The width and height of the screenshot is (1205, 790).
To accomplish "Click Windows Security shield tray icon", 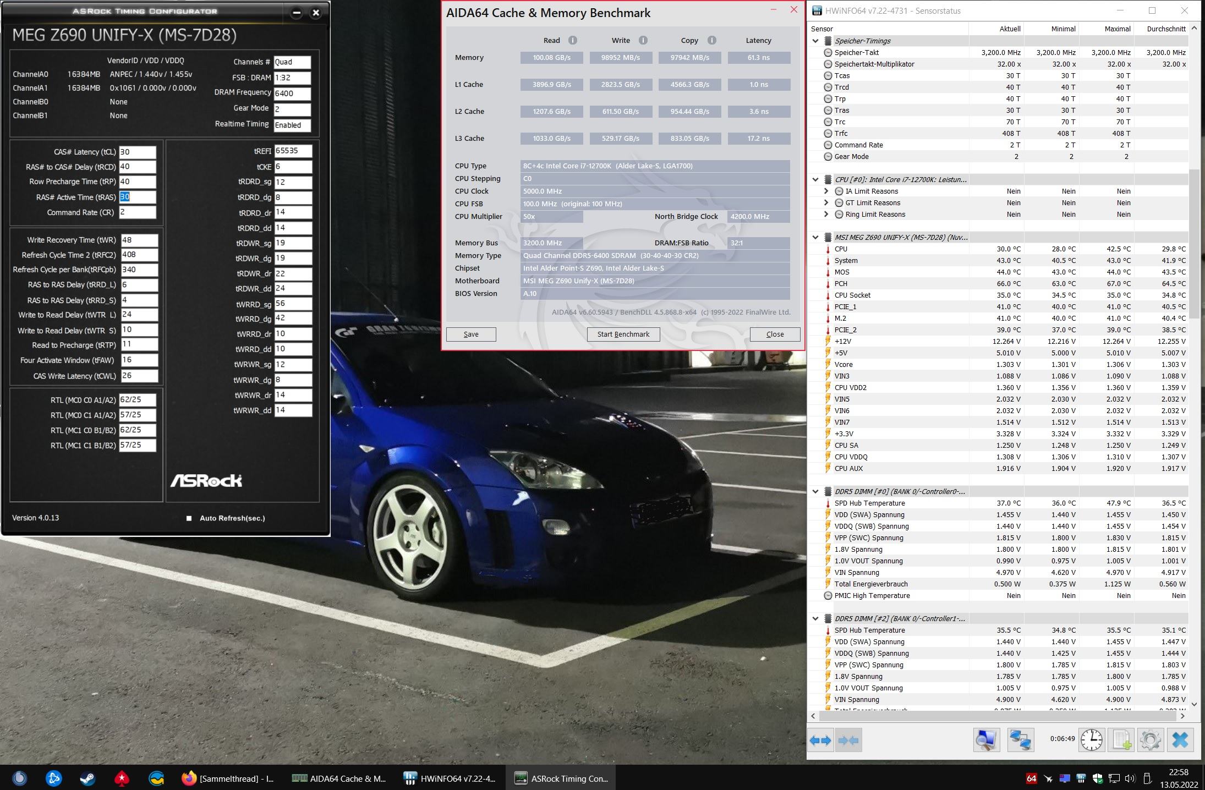I will tap(1097, 778).
